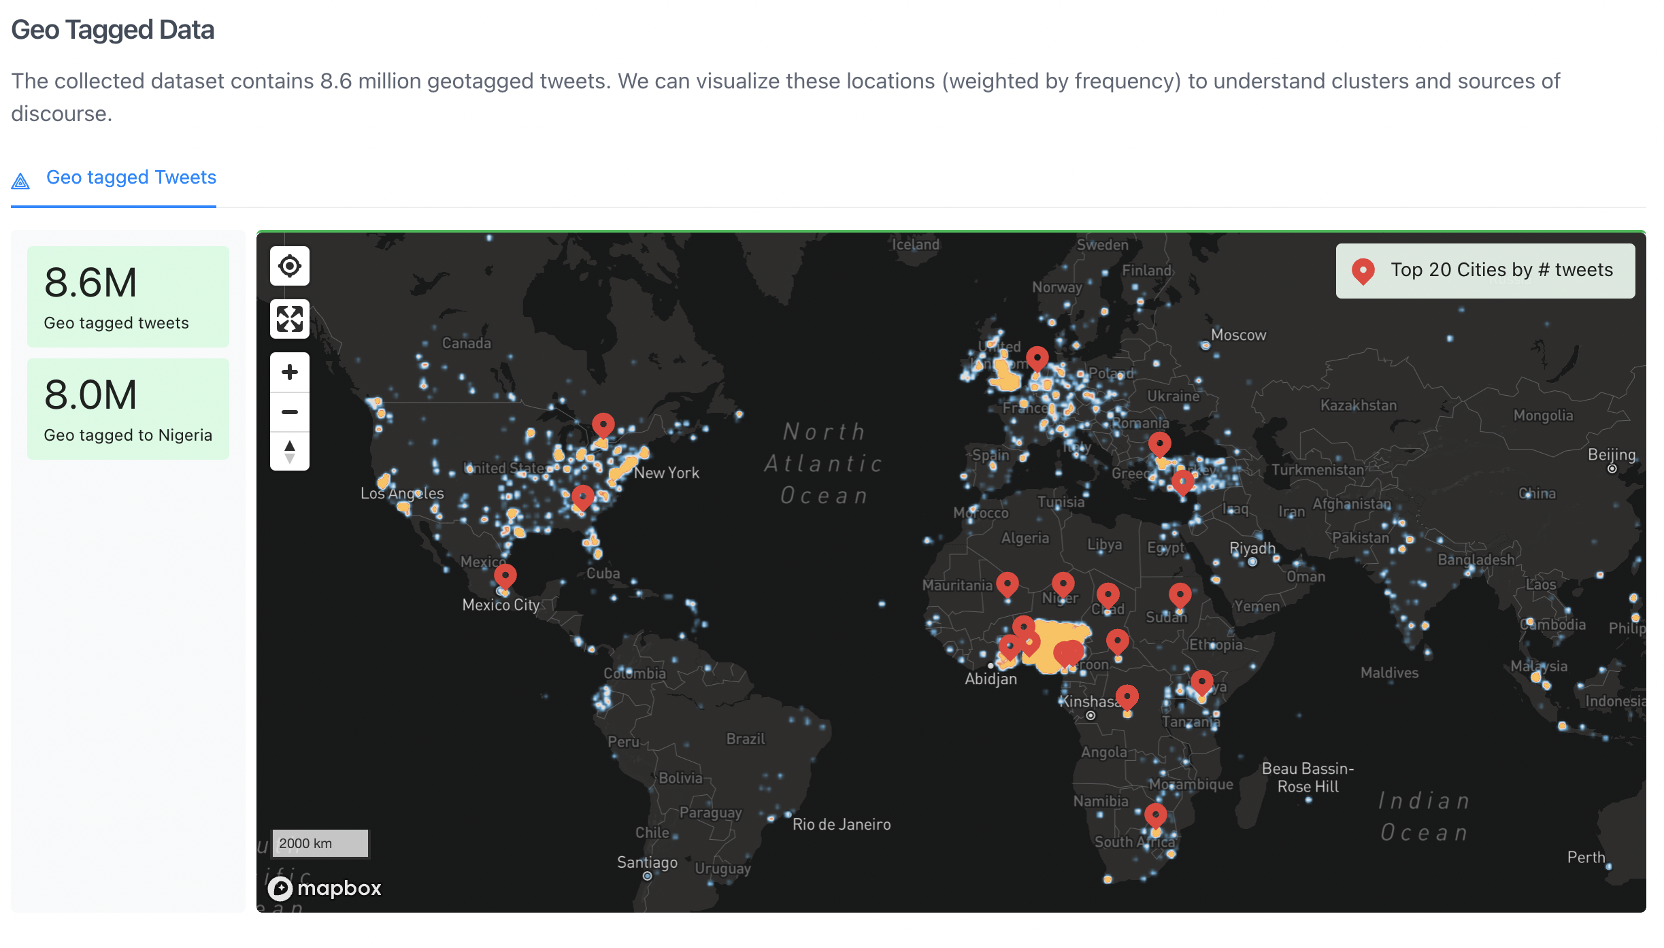Enter fullscreen mode on the map
Screen dimensions: 1664x948
290,318
